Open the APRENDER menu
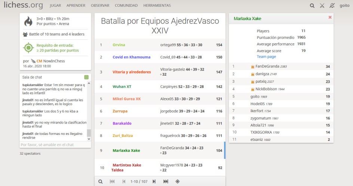This screenshot has width=353, height=186. [x=76, y=6]
